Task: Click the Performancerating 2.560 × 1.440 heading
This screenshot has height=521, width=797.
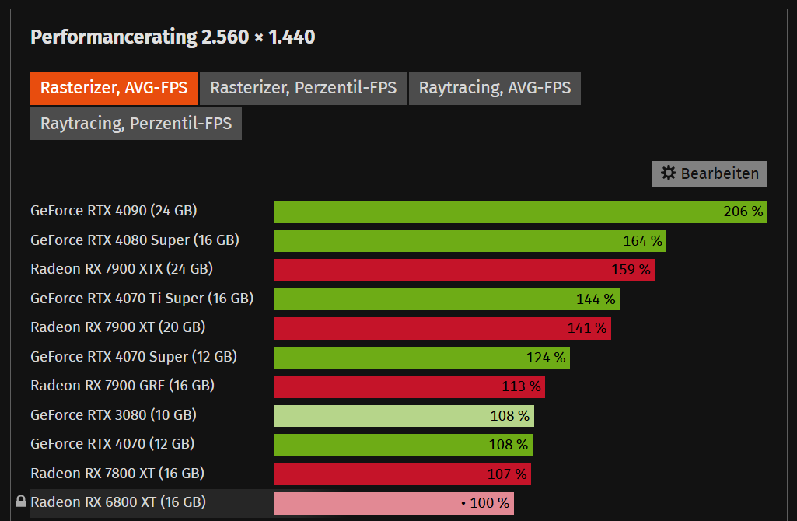Action: point(173,37)
